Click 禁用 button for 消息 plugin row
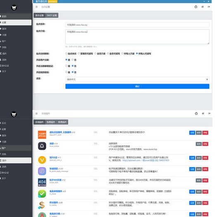Image resolution: width=215 pixels, height=217 pixels. (x=199, y=144)
